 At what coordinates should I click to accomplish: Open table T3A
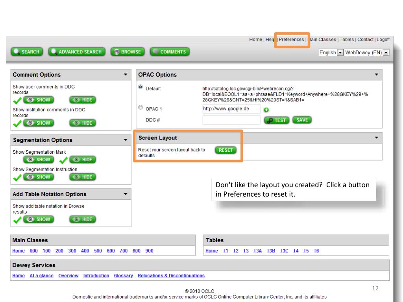257,250
